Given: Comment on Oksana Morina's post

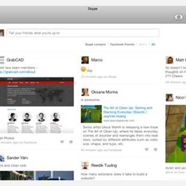Looking at the screenshot, I should (155, 149).
